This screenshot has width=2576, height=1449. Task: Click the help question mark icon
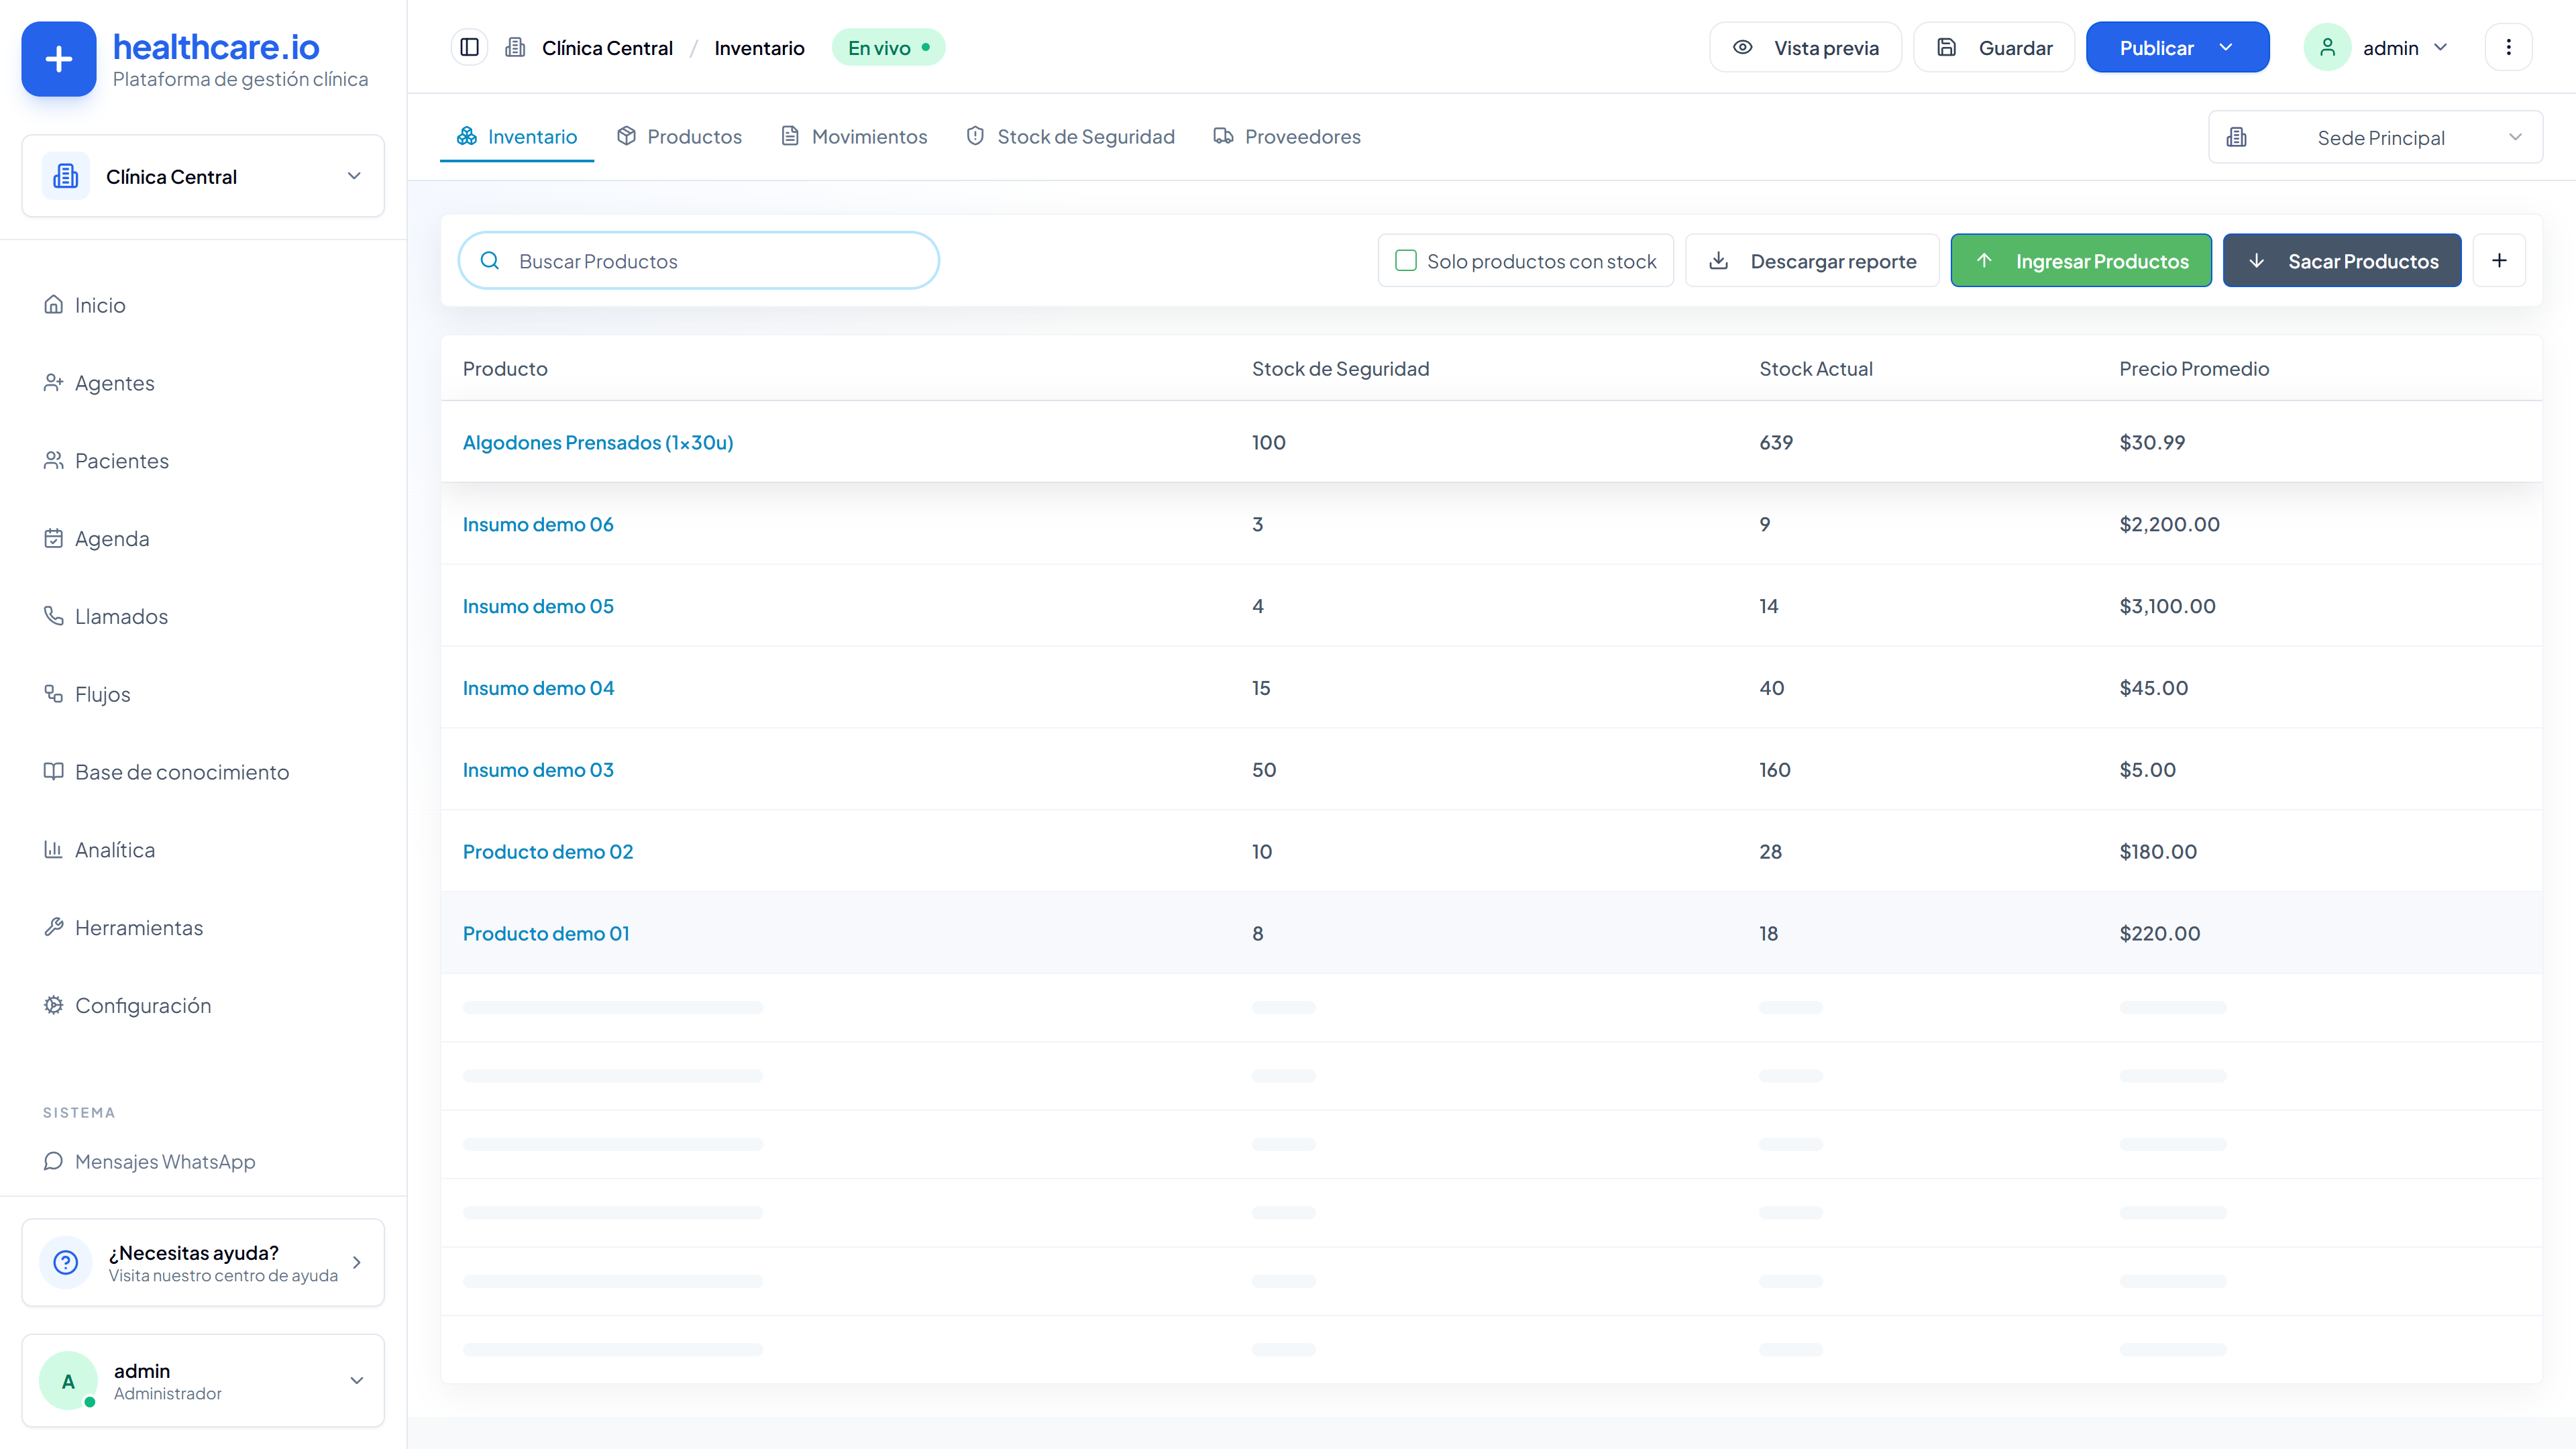tap(66, 1262)
